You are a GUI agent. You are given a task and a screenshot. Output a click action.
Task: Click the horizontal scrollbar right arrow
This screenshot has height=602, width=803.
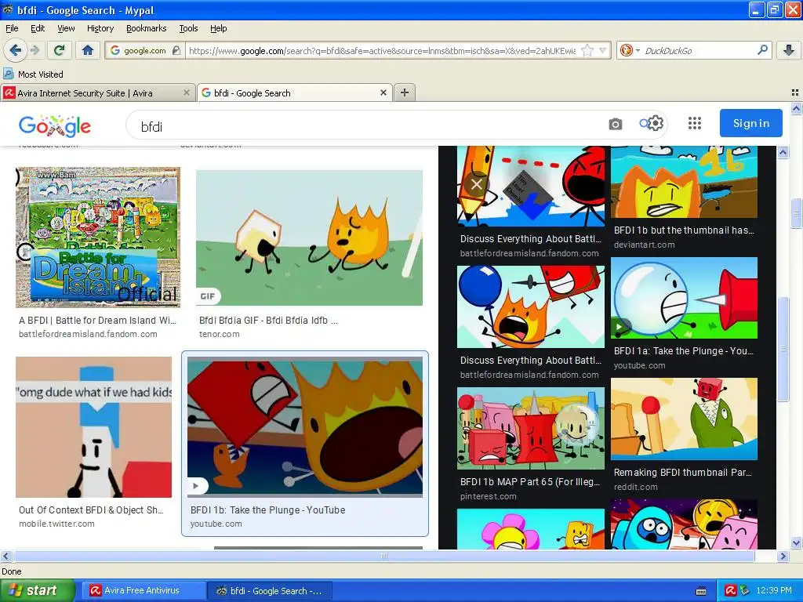pyautogui.click(x=783, y=556)
